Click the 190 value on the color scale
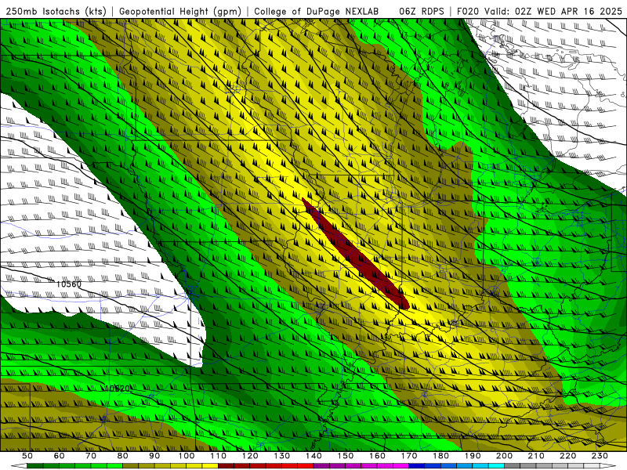The image size is (627, 470). 473,456
